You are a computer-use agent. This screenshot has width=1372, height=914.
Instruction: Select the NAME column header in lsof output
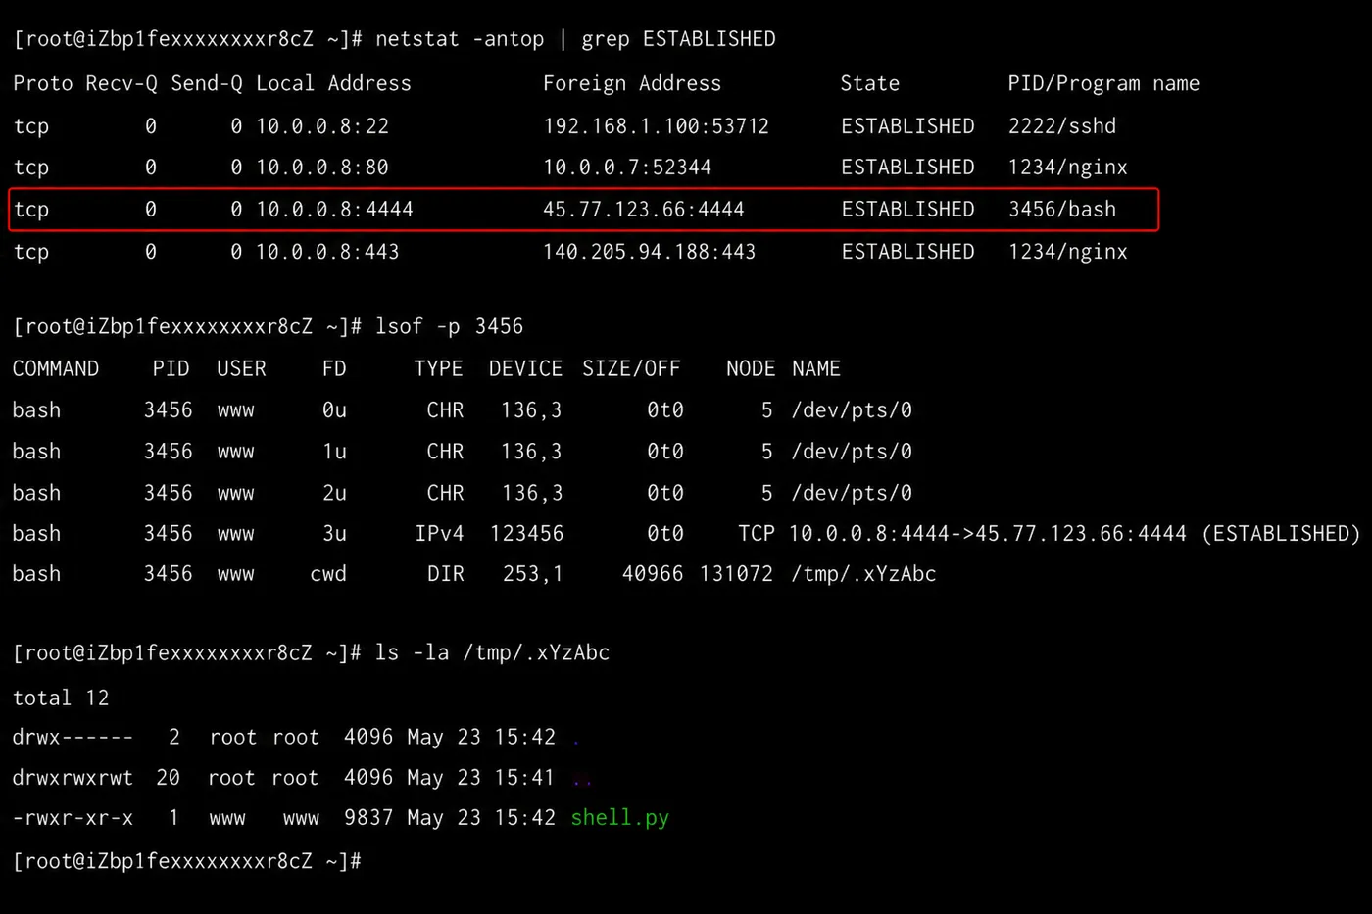pyautogui.click(x=816, y=369)
